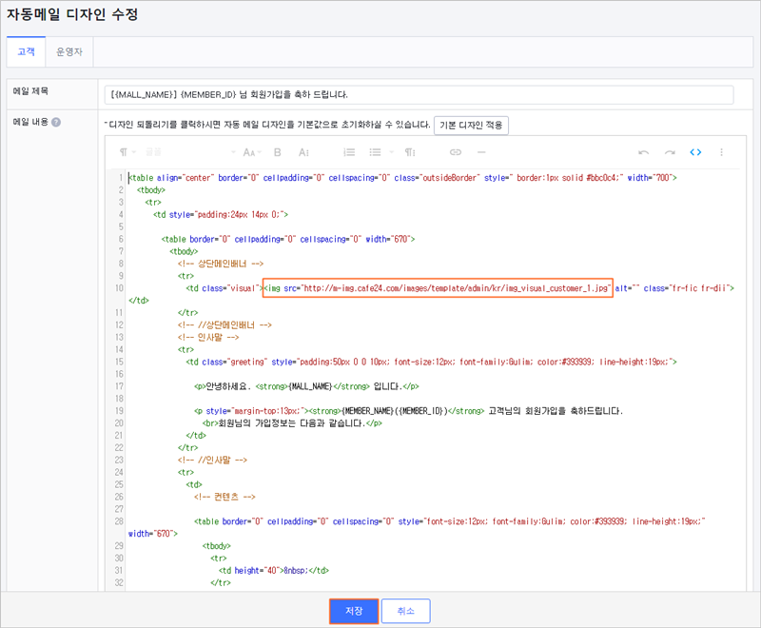761x628 pixels.
Task: Click the insert link icon
Action: (456, 152)
